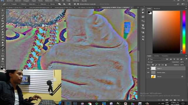Select the Pen tool in toolbar

coord(3,48)
